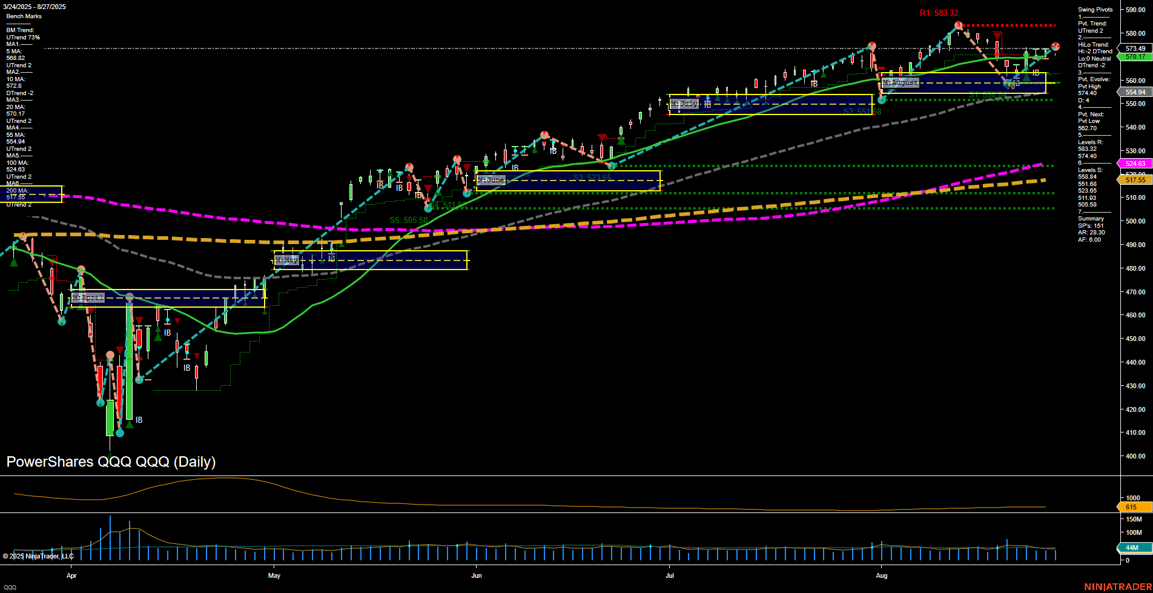Click the May label on time axis
This screenshot has height=593, width=1153.
click(274, 575)
